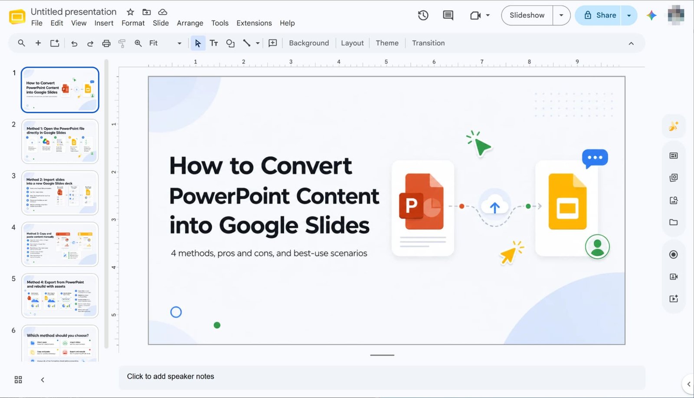
Task: Open the record circle icon in side panel
Action: pyautogui.click(x=674, y=254)
